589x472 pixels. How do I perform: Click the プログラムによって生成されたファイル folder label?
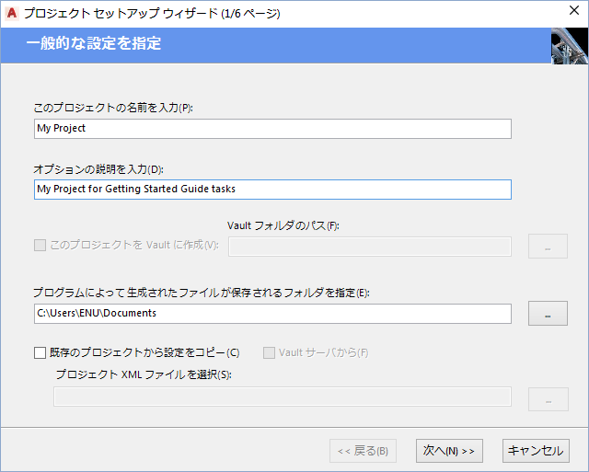click(x=201, y=293)
